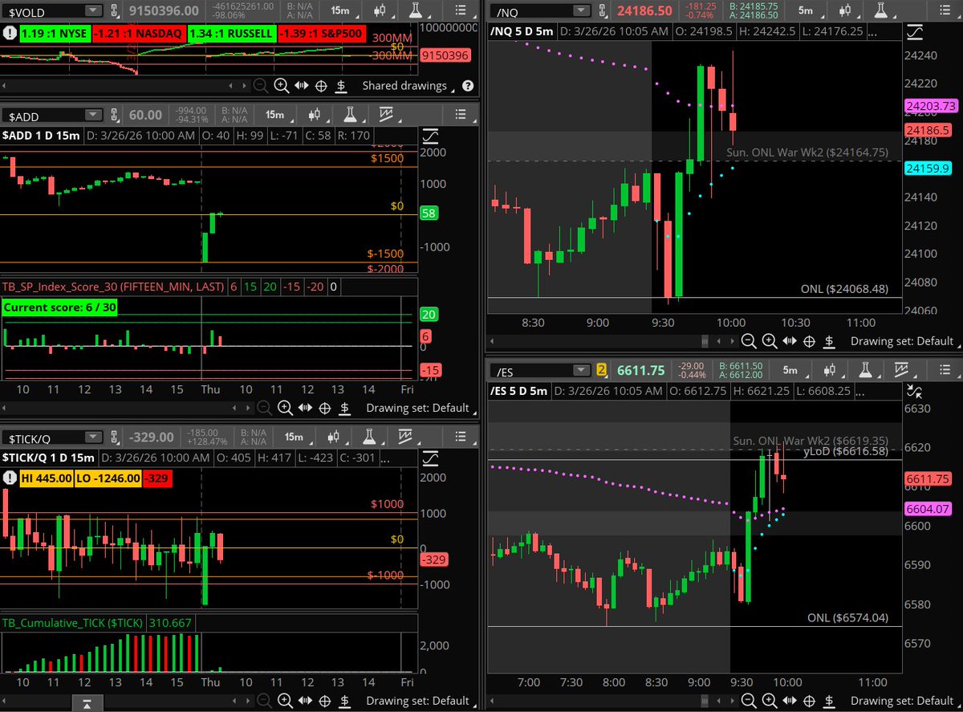Open studies flask icon in $TICK/Q panel

(370, 437)
